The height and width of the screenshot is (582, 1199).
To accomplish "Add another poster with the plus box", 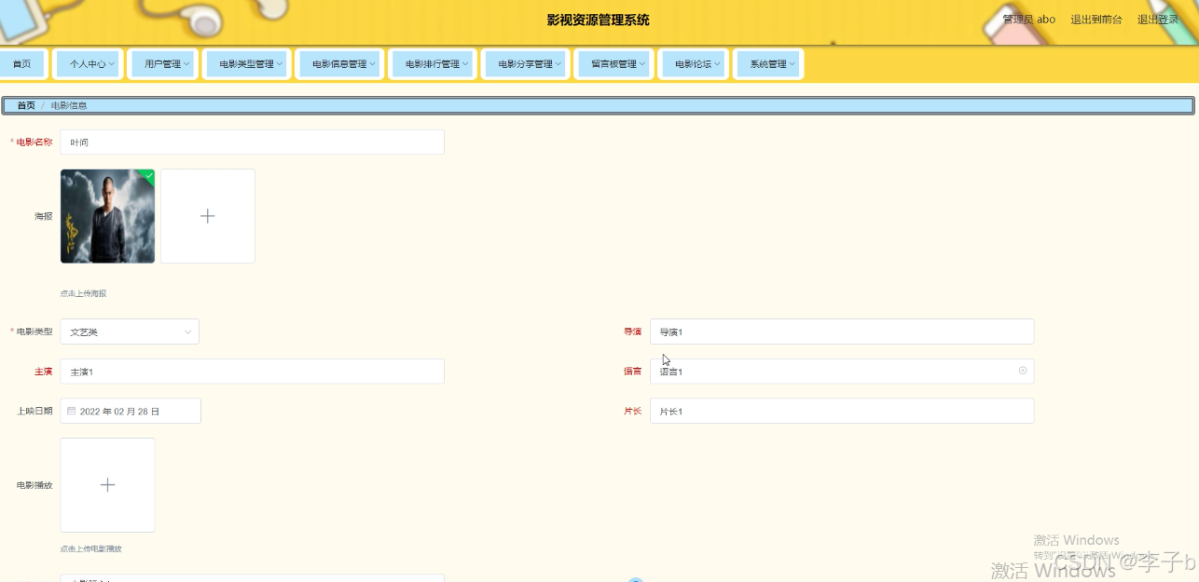I will point(208,216).
